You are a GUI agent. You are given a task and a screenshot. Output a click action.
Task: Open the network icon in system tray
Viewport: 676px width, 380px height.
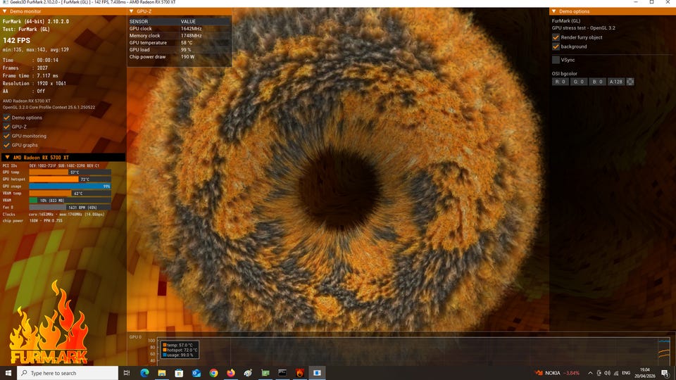[x=615, y=373]
